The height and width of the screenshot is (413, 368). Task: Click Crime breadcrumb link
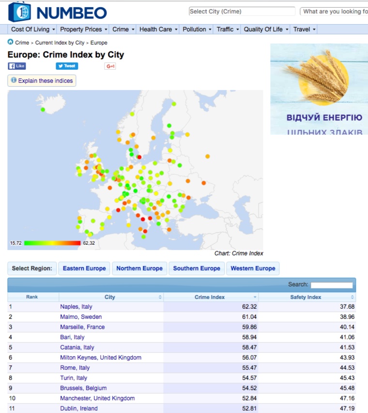(x=22, y=43)
